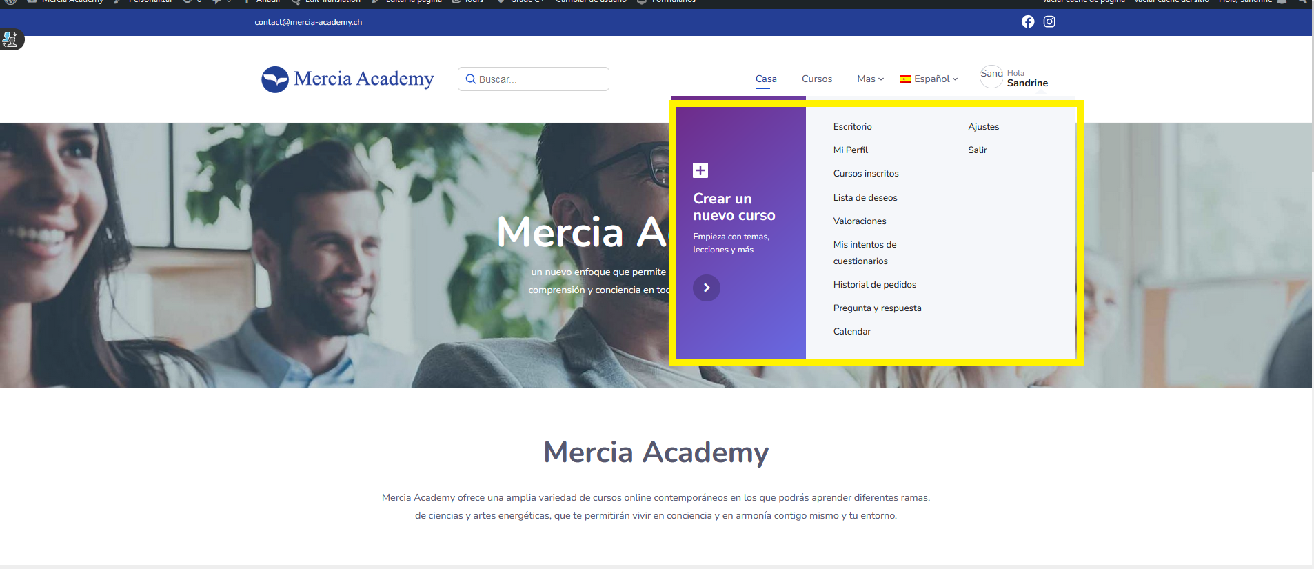Go to the Casa menu item
The width and height of the screenshot is (1314, 569).
pyautogui.click(x=766, y=79)
